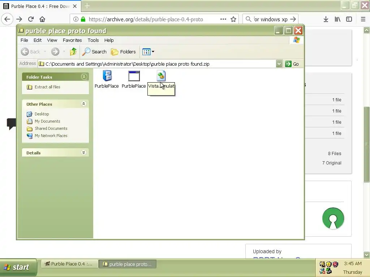The height and width of the screenshot is (277, 370).
Task: Click browser page scrollbar down arrow
Action: click(x=366, y=255)
